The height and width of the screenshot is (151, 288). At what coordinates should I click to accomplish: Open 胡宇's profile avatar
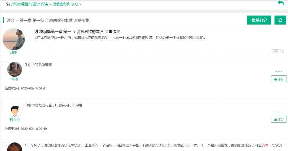(x=14, y=39)
